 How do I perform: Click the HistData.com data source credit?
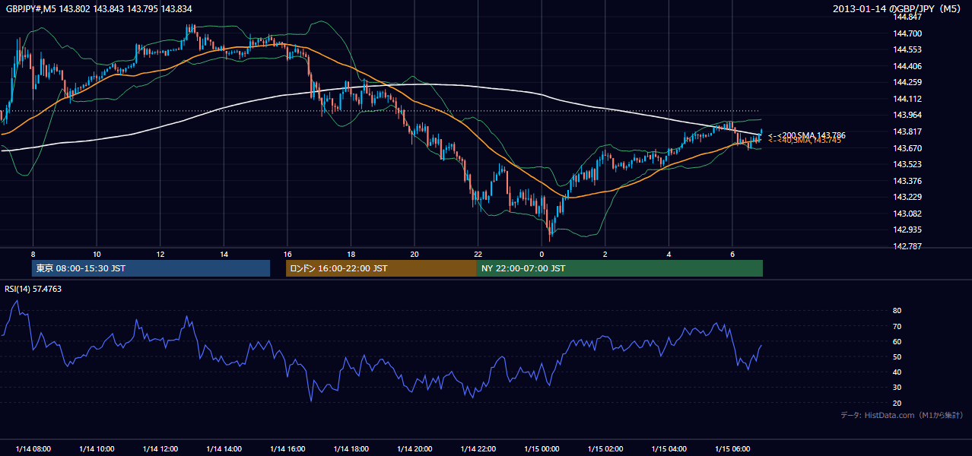coord(902,416)
